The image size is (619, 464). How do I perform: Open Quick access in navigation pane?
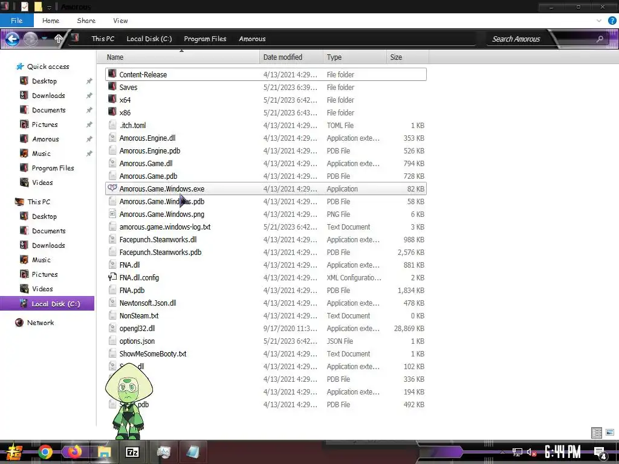(47, 66)
